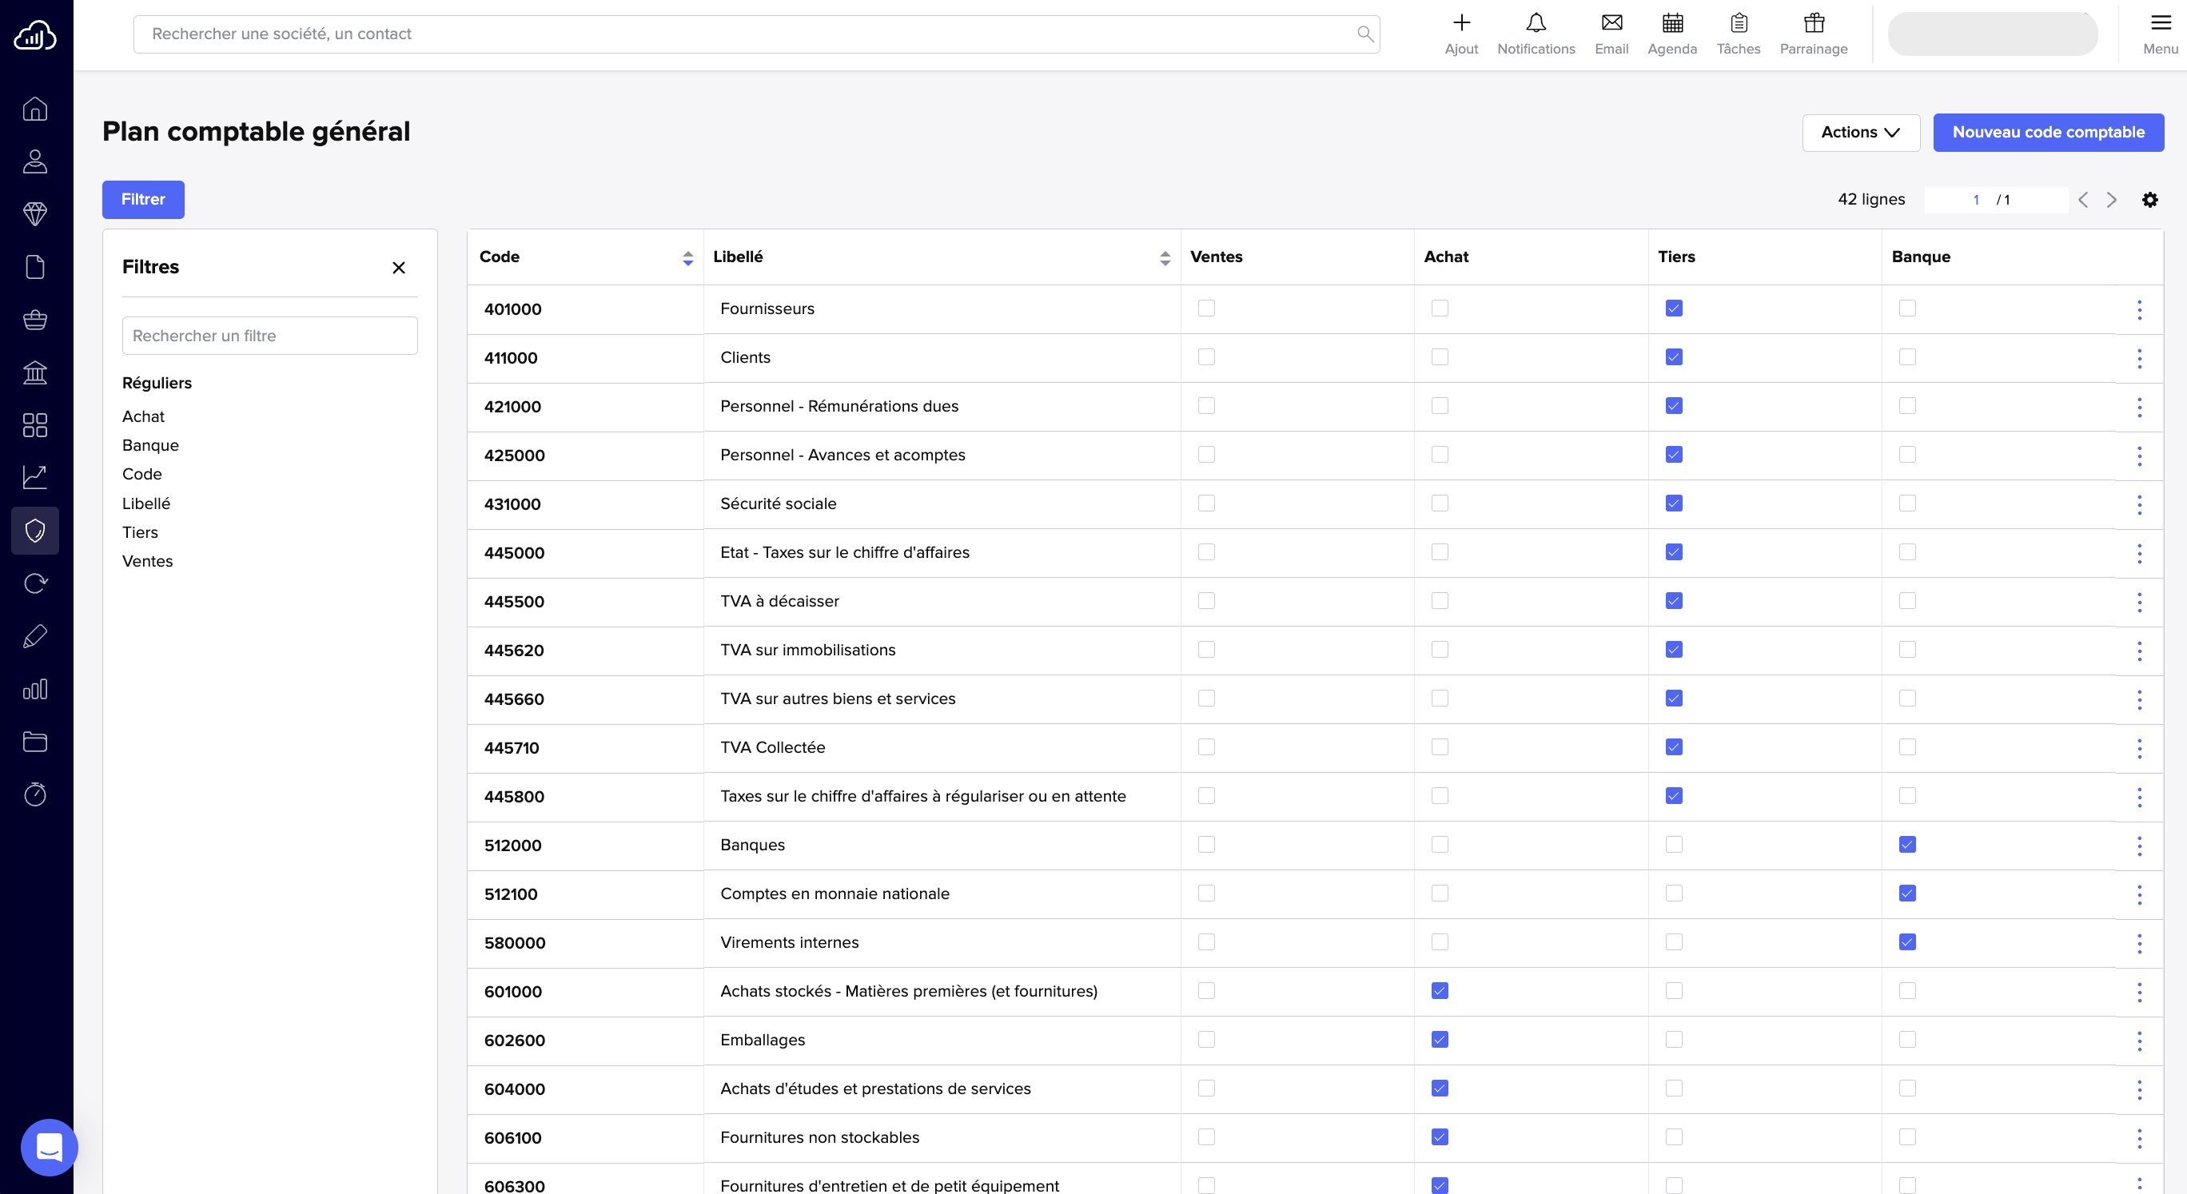
Task: Expand the Actions dropdown
Action: (1860, 133)
